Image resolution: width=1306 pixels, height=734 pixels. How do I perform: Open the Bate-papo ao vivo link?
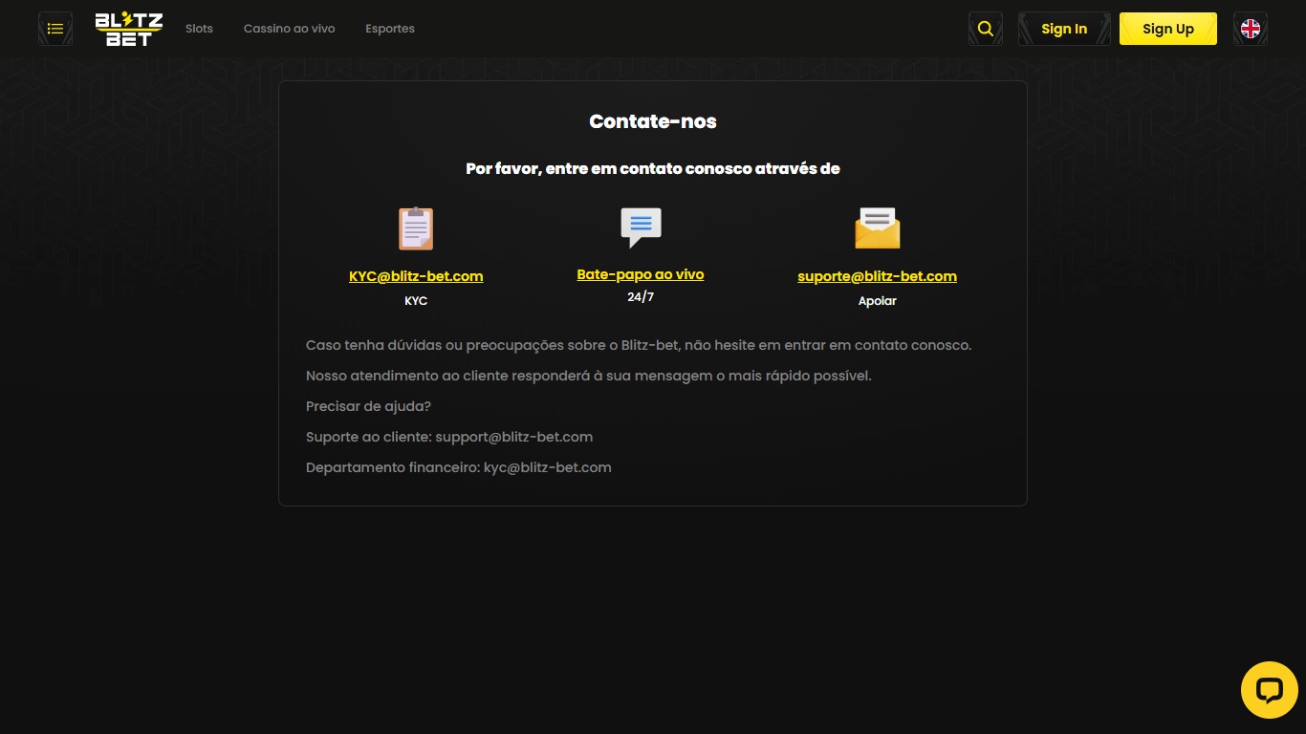[x=640, y=274]
